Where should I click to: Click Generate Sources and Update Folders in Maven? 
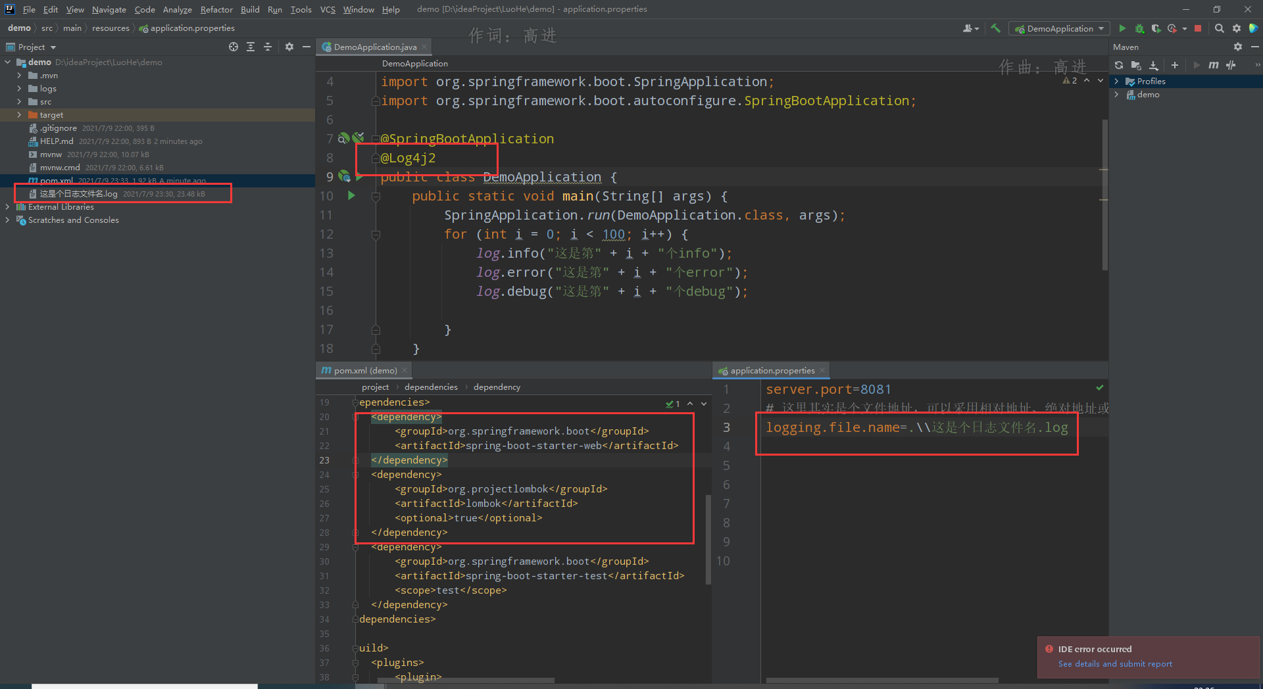click(1136, 65)
